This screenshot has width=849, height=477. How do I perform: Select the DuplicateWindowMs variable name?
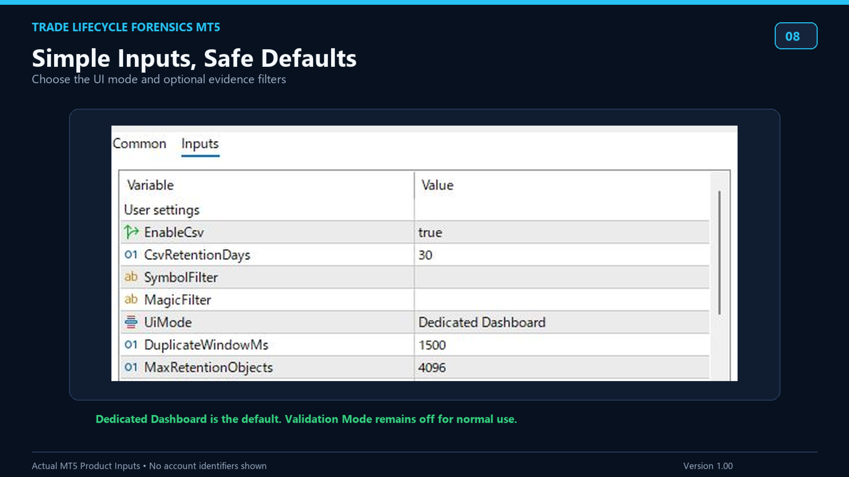coord(206,345)
